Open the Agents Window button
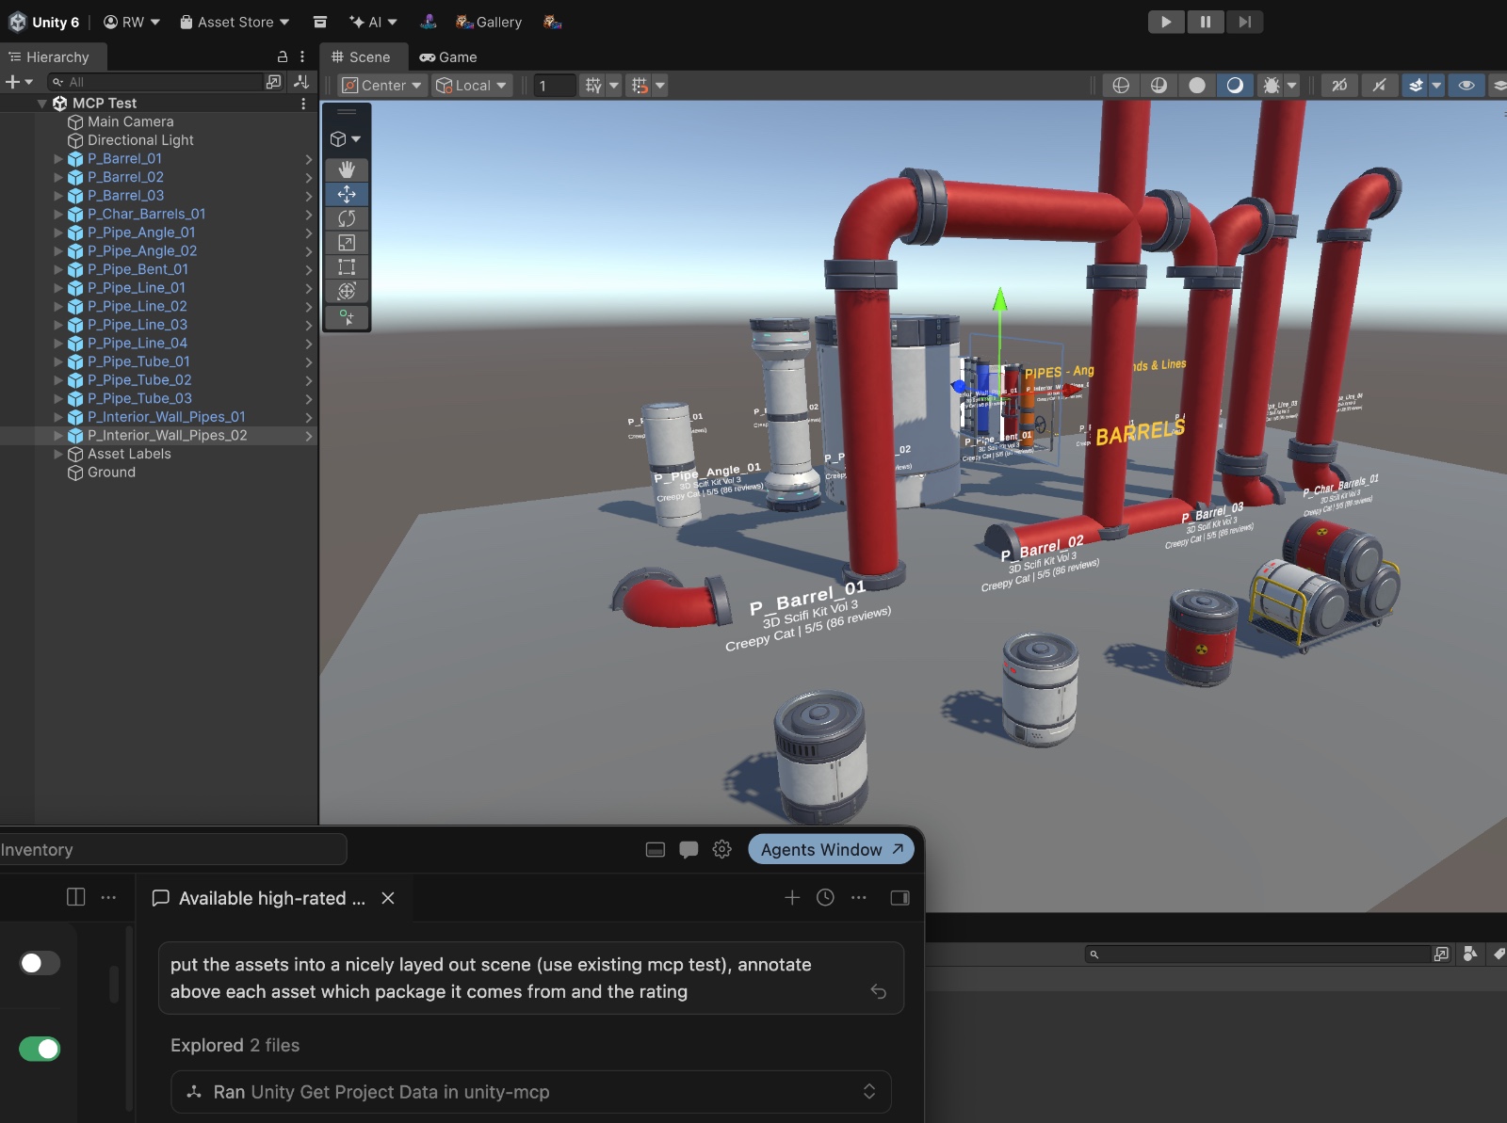 point(831,849)
